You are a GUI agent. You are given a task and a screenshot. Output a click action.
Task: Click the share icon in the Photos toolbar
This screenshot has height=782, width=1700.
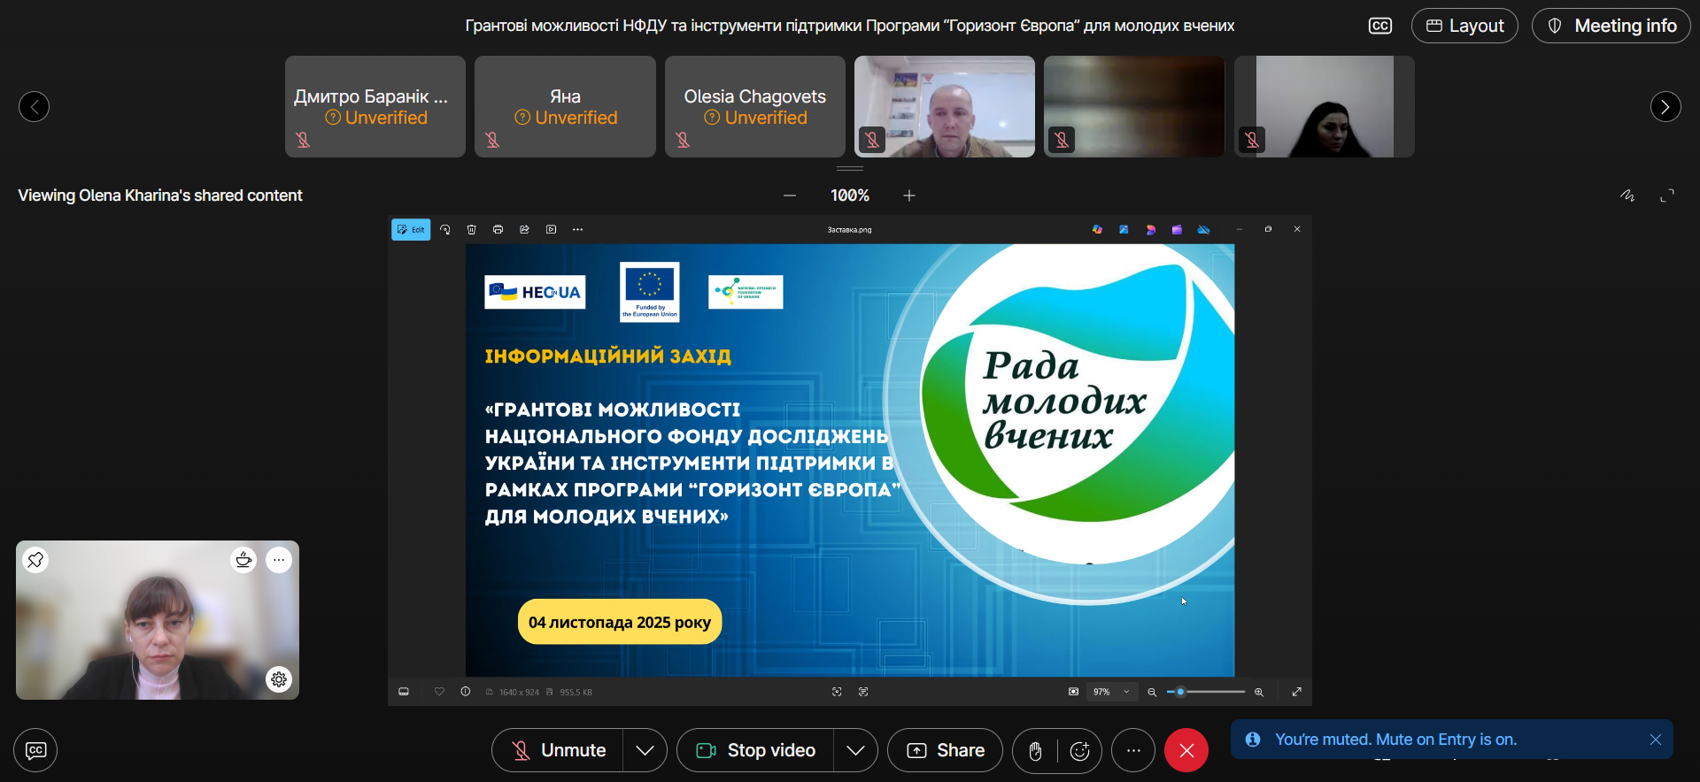coord(524,230)
